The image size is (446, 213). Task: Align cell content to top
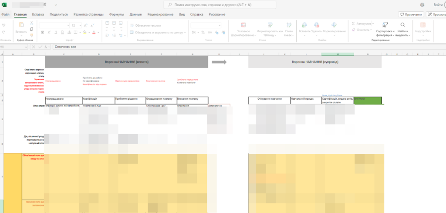point(107,23)
